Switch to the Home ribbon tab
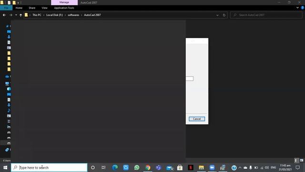Viewport: 305px width, 172px height. tap(19, 8)
